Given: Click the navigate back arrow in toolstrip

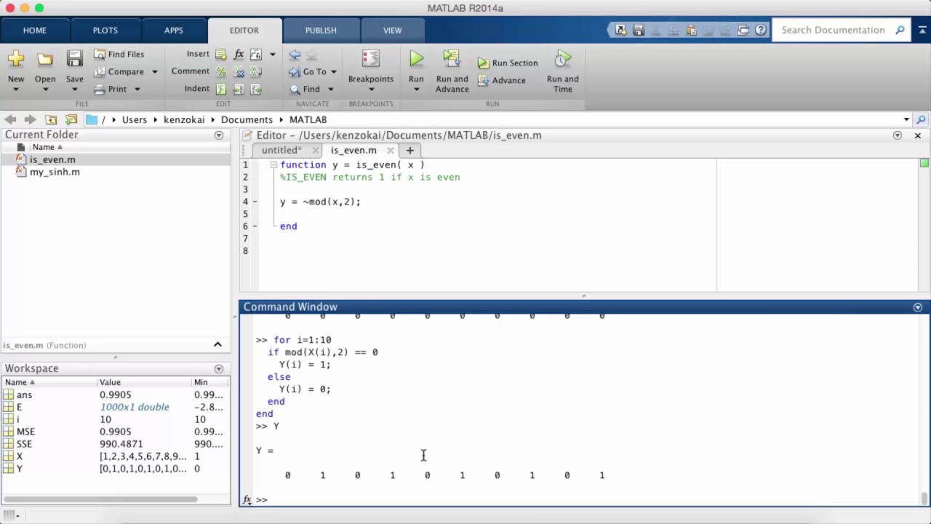Looking at the screenshot, I should tap(295, 55).
